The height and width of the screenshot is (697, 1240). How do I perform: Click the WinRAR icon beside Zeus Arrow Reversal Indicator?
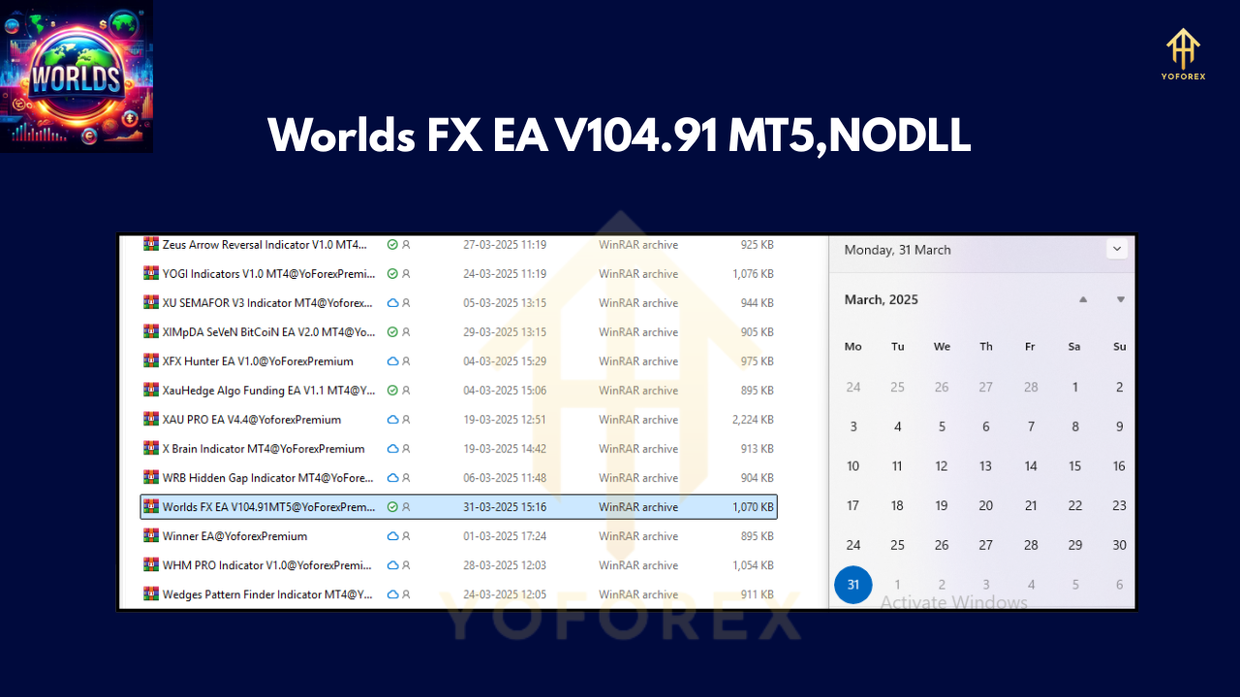point(151,245)
